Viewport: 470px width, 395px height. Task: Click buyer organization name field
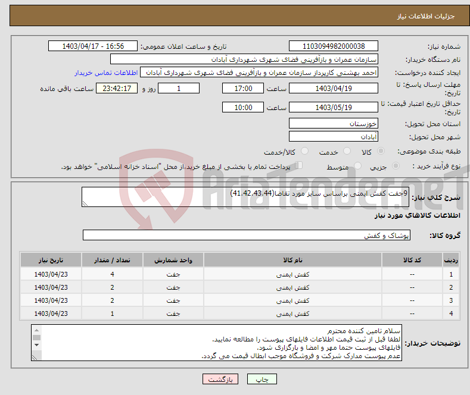pos(244,59)
